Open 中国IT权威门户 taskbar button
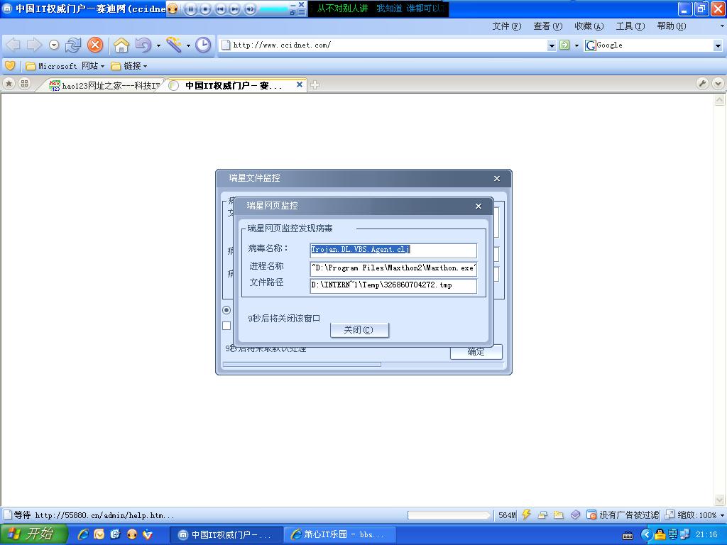727x545 pixels. (x=226, y=535)
